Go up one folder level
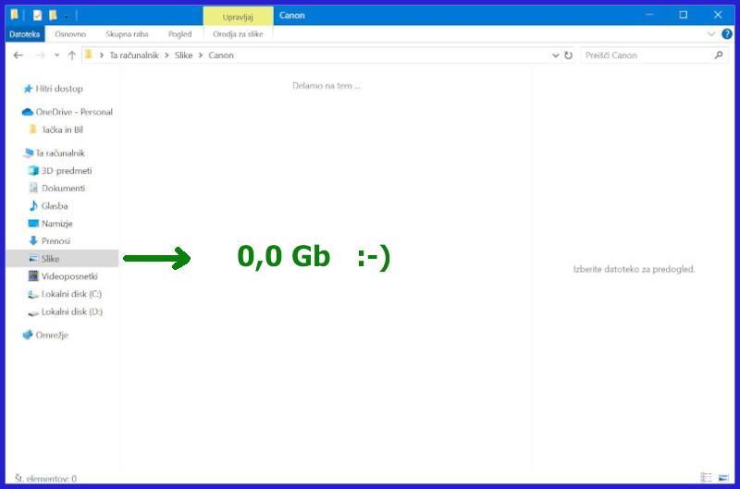Image resolution: width=740 pixels, height=489 pixels. click(72, 55)
